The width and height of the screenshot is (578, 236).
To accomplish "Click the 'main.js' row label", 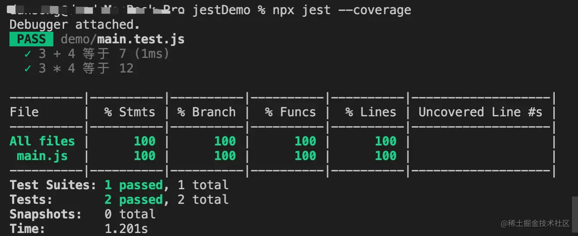I will pyautogui.click(x=42, y=156).
